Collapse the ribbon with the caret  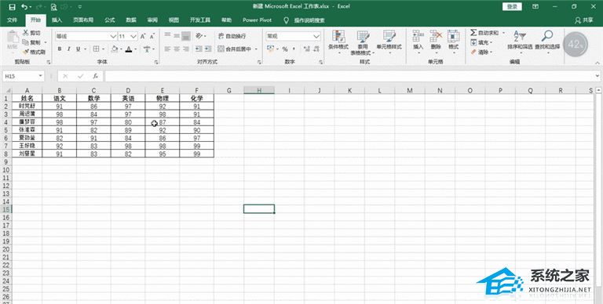point(598,63)
